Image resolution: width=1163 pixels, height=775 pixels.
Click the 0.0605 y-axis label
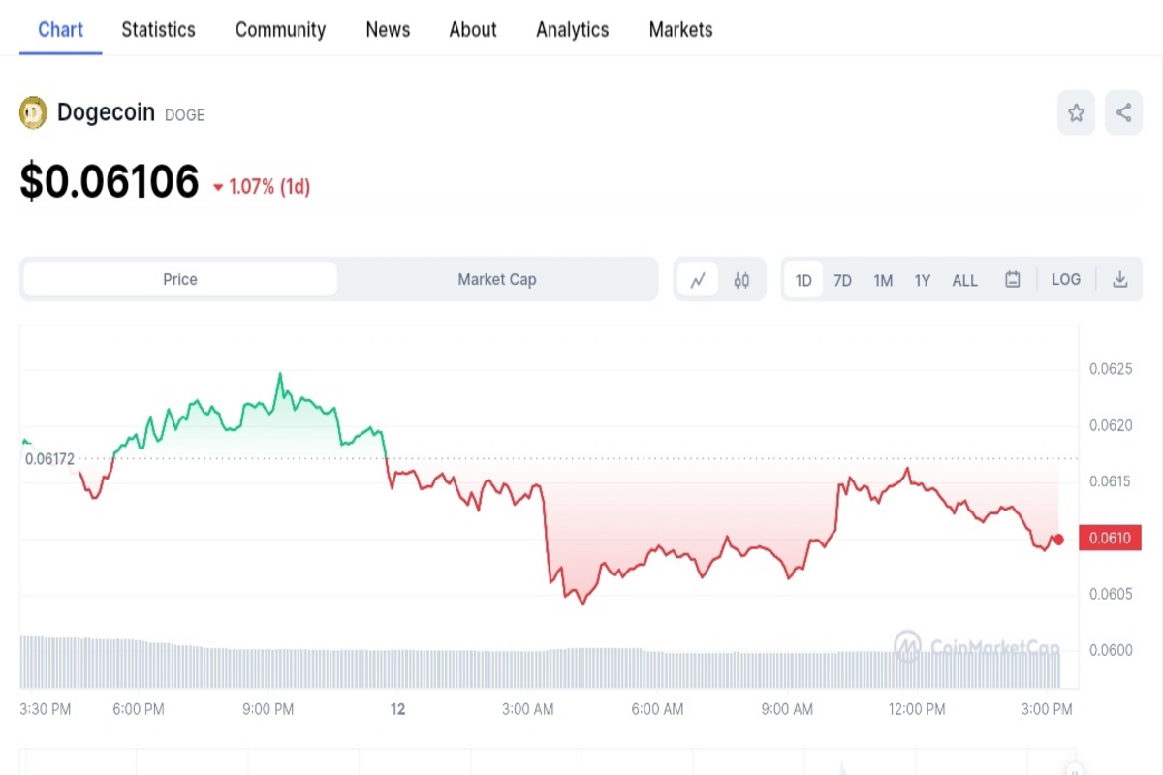(1110, 593)
